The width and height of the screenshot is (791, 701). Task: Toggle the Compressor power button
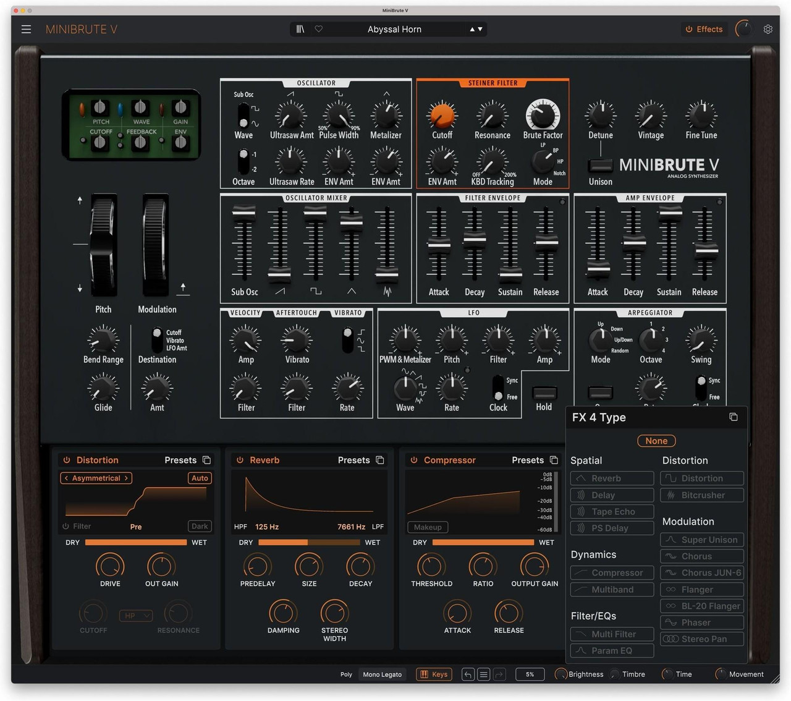[x=414, y=460]
